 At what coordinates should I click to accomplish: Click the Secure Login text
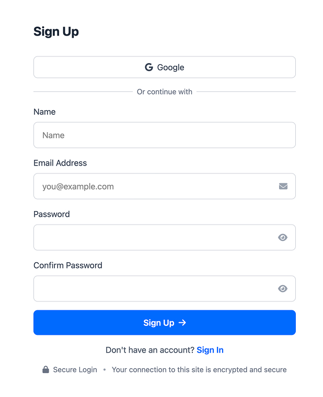point(75,370)
